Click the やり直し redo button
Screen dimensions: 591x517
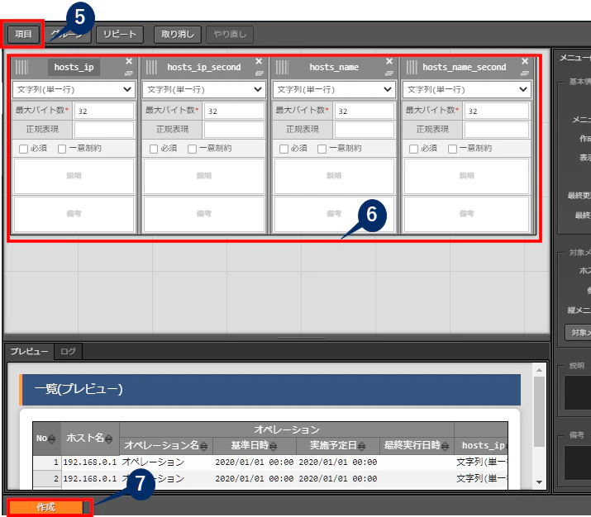[x=230, y=34]
